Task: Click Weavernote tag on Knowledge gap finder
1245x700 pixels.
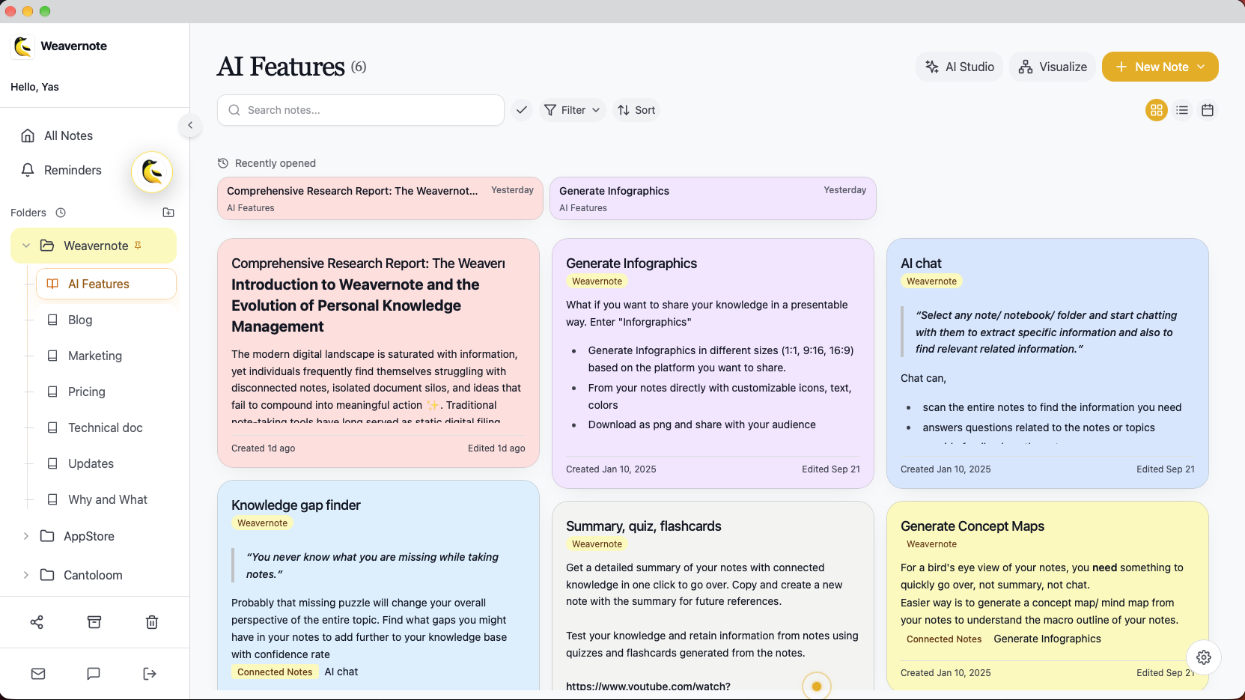Action: tap(263, 523)
